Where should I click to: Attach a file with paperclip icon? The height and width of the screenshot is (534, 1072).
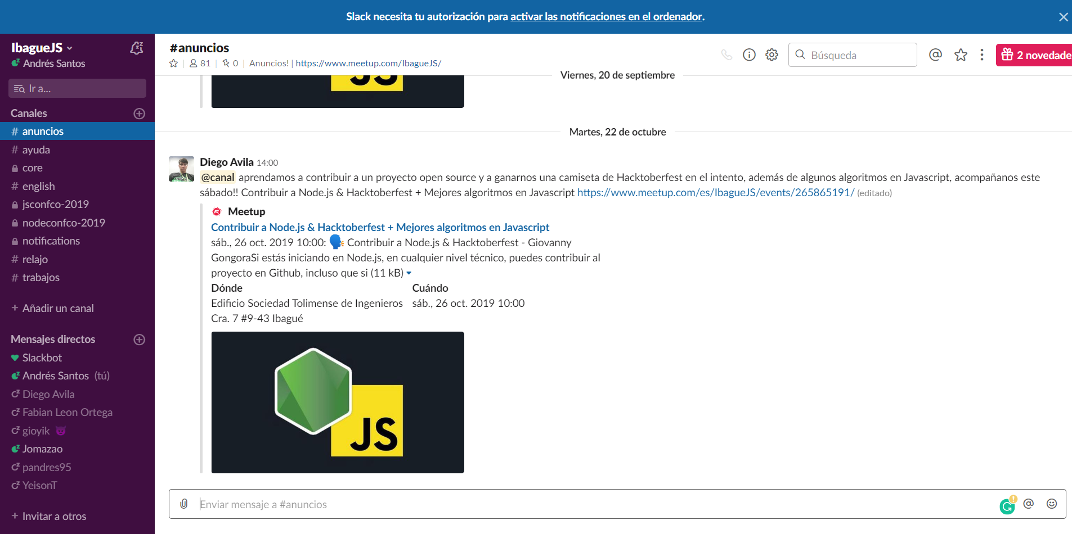(x=184, y=504)
